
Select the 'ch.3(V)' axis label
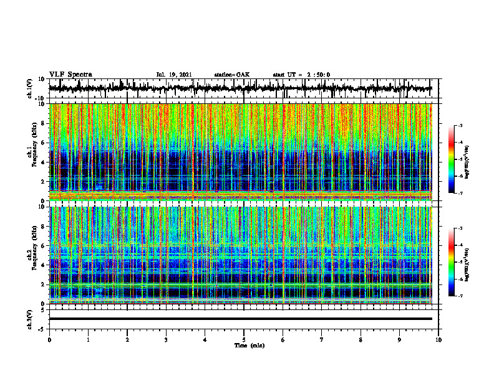tap(30, 319)
